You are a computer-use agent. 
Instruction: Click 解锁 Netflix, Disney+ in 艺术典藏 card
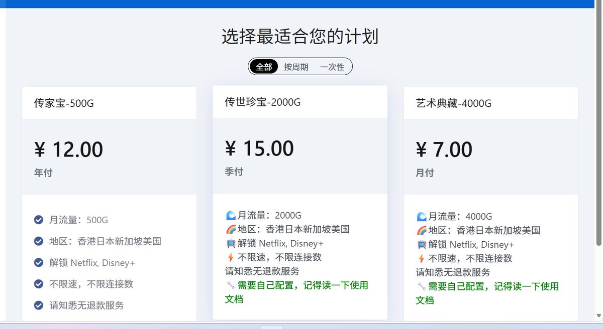[x=471, y=245]
